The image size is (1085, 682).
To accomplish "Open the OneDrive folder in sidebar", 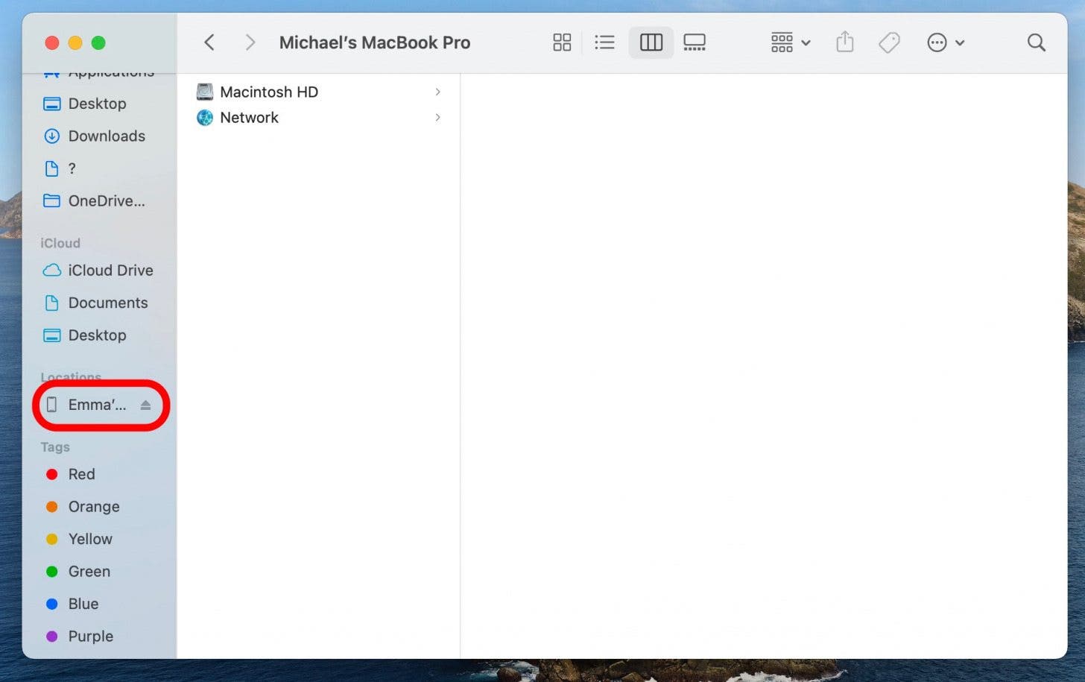I will tap(106, 201).
